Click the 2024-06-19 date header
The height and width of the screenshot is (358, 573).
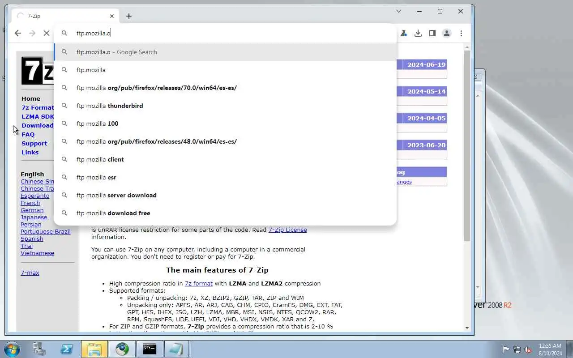point(426,64)
